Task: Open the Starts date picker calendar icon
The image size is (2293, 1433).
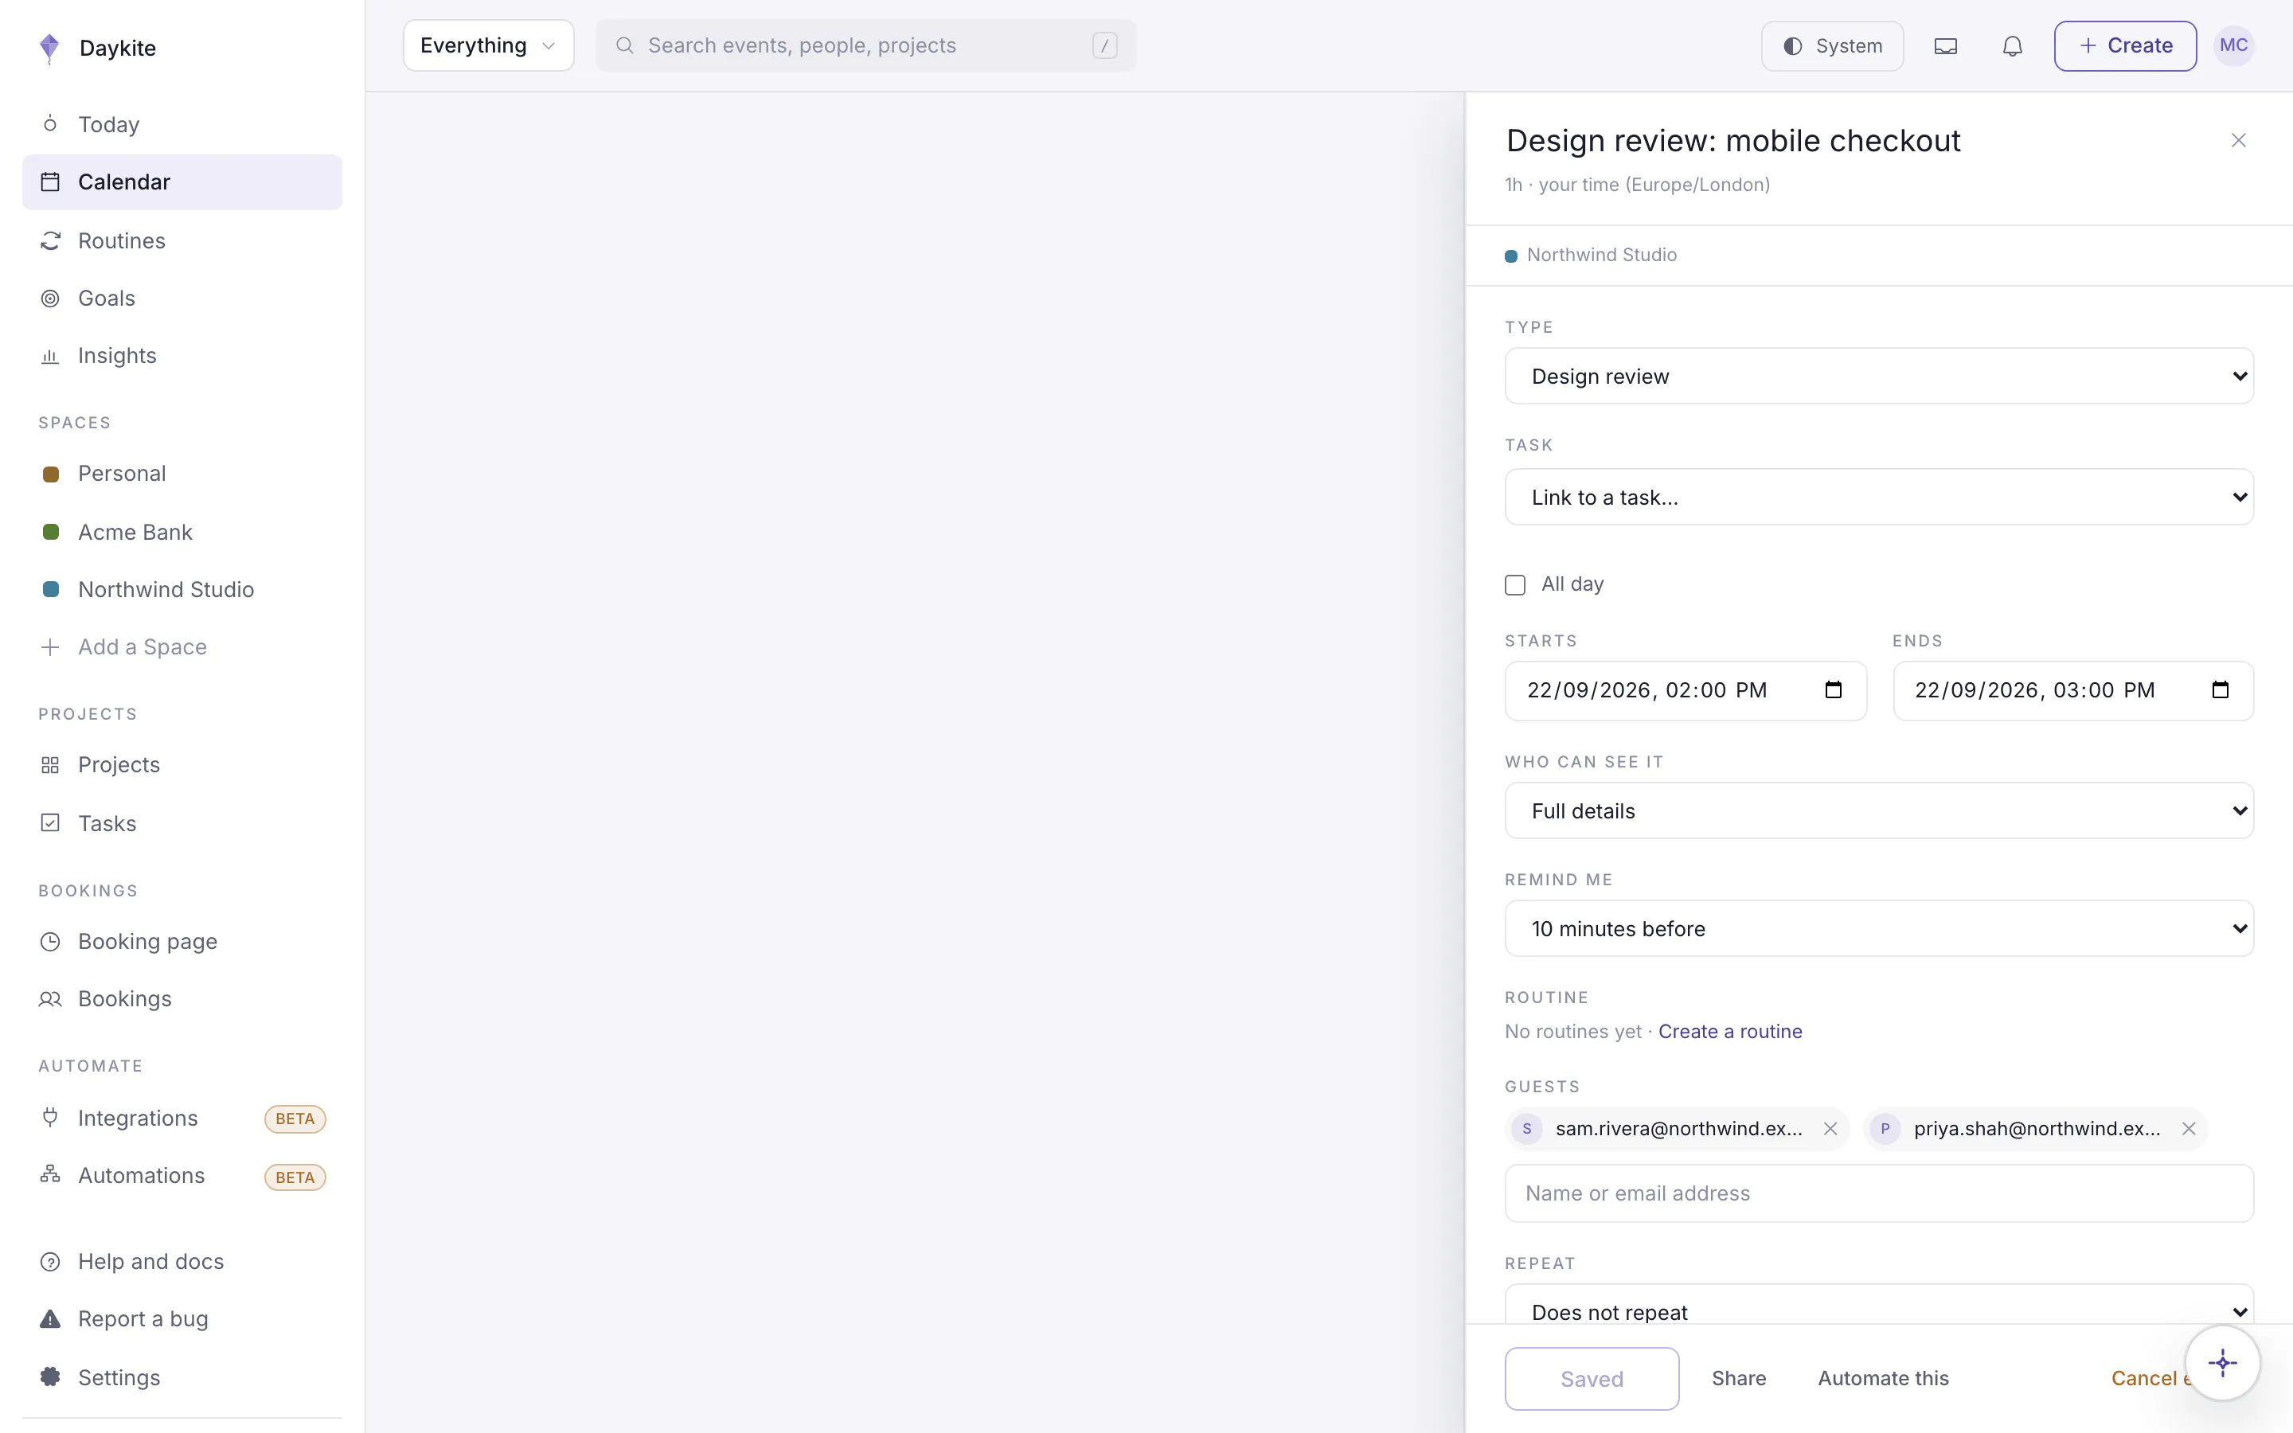Action: 1834,689
